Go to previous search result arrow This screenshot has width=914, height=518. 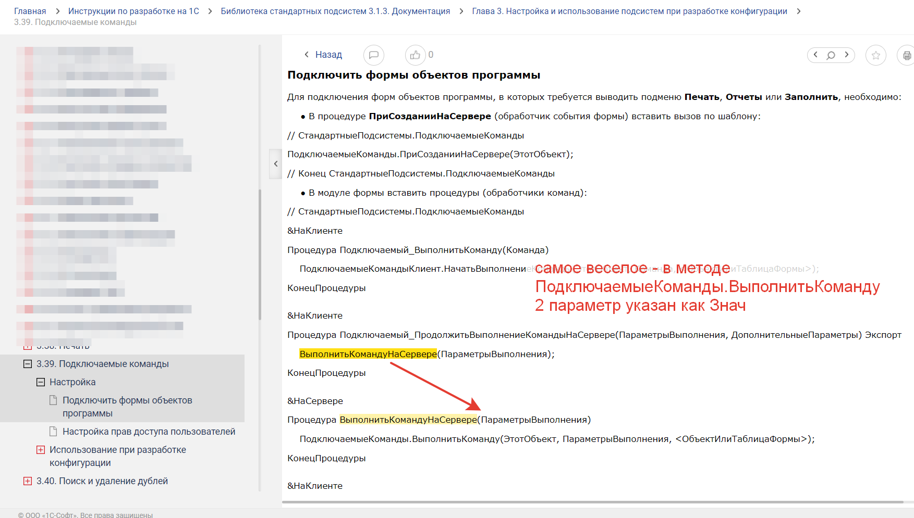pyautogui.click(x=815, y=55)
